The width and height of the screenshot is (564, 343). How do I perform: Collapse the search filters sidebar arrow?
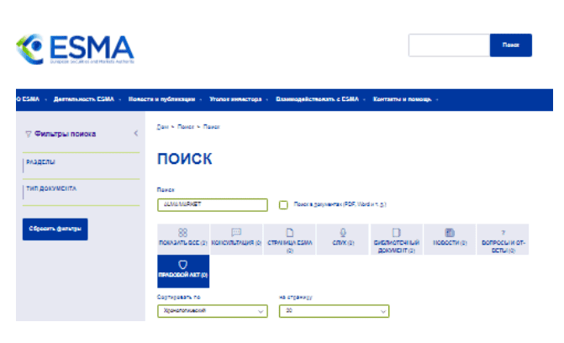click(136, 134)
